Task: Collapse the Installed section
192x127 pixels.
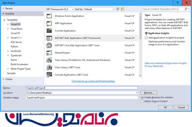Action: point(3,14)
